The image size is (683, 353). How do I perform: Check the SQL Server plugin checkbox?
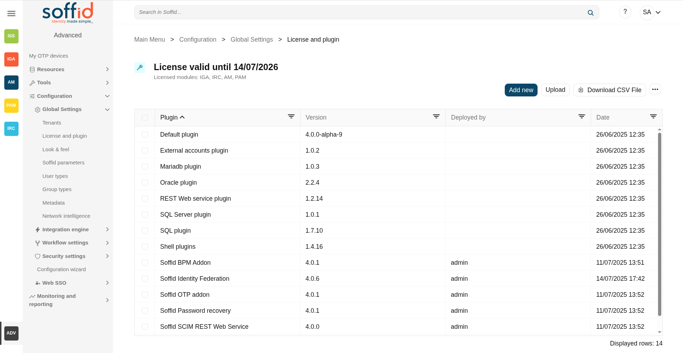point(145,215)
